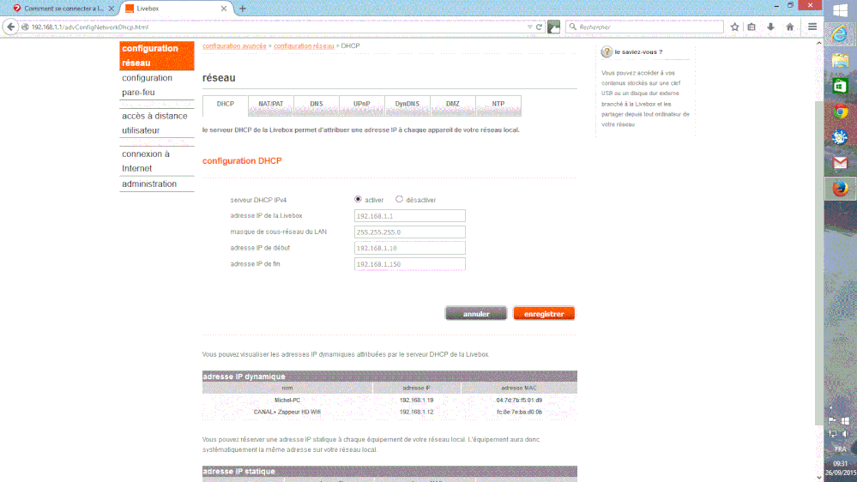Open the network icon in system tray
The image size is (857, 482).
pos(832,434)
